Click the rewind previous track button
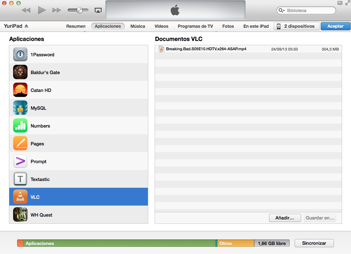351x254 pixels. coord(26,10)
